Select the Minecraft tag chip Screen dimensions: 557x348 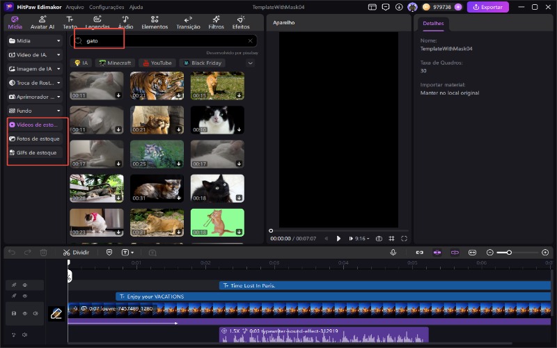[115, 63]
